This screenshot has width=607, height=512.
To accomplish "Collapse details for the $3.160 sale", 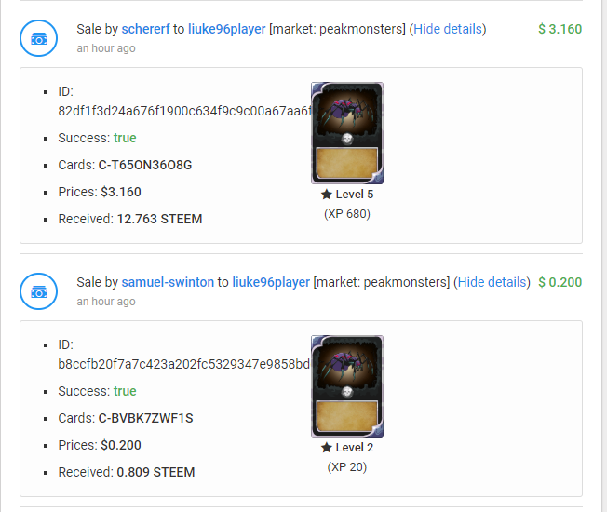I will click(x=448, y=29).
